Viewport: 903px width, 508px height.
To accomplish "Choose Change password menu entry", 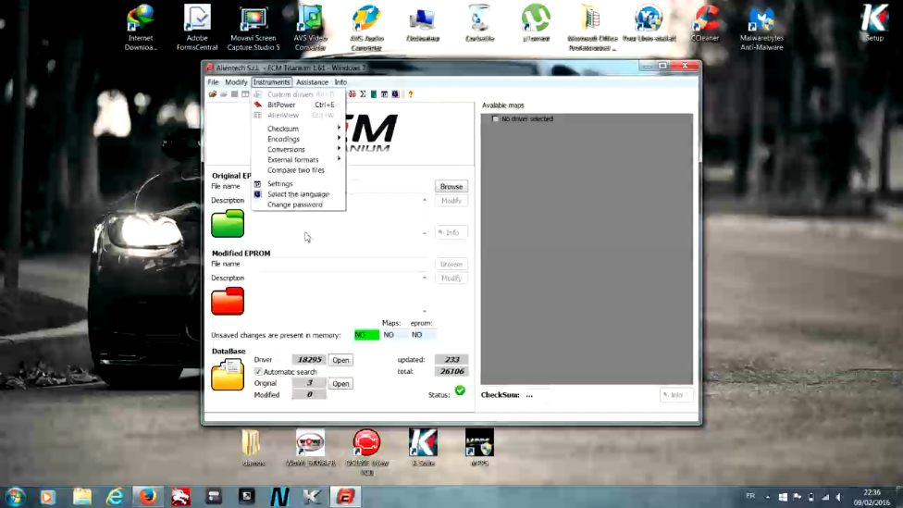I will point(298,204).
